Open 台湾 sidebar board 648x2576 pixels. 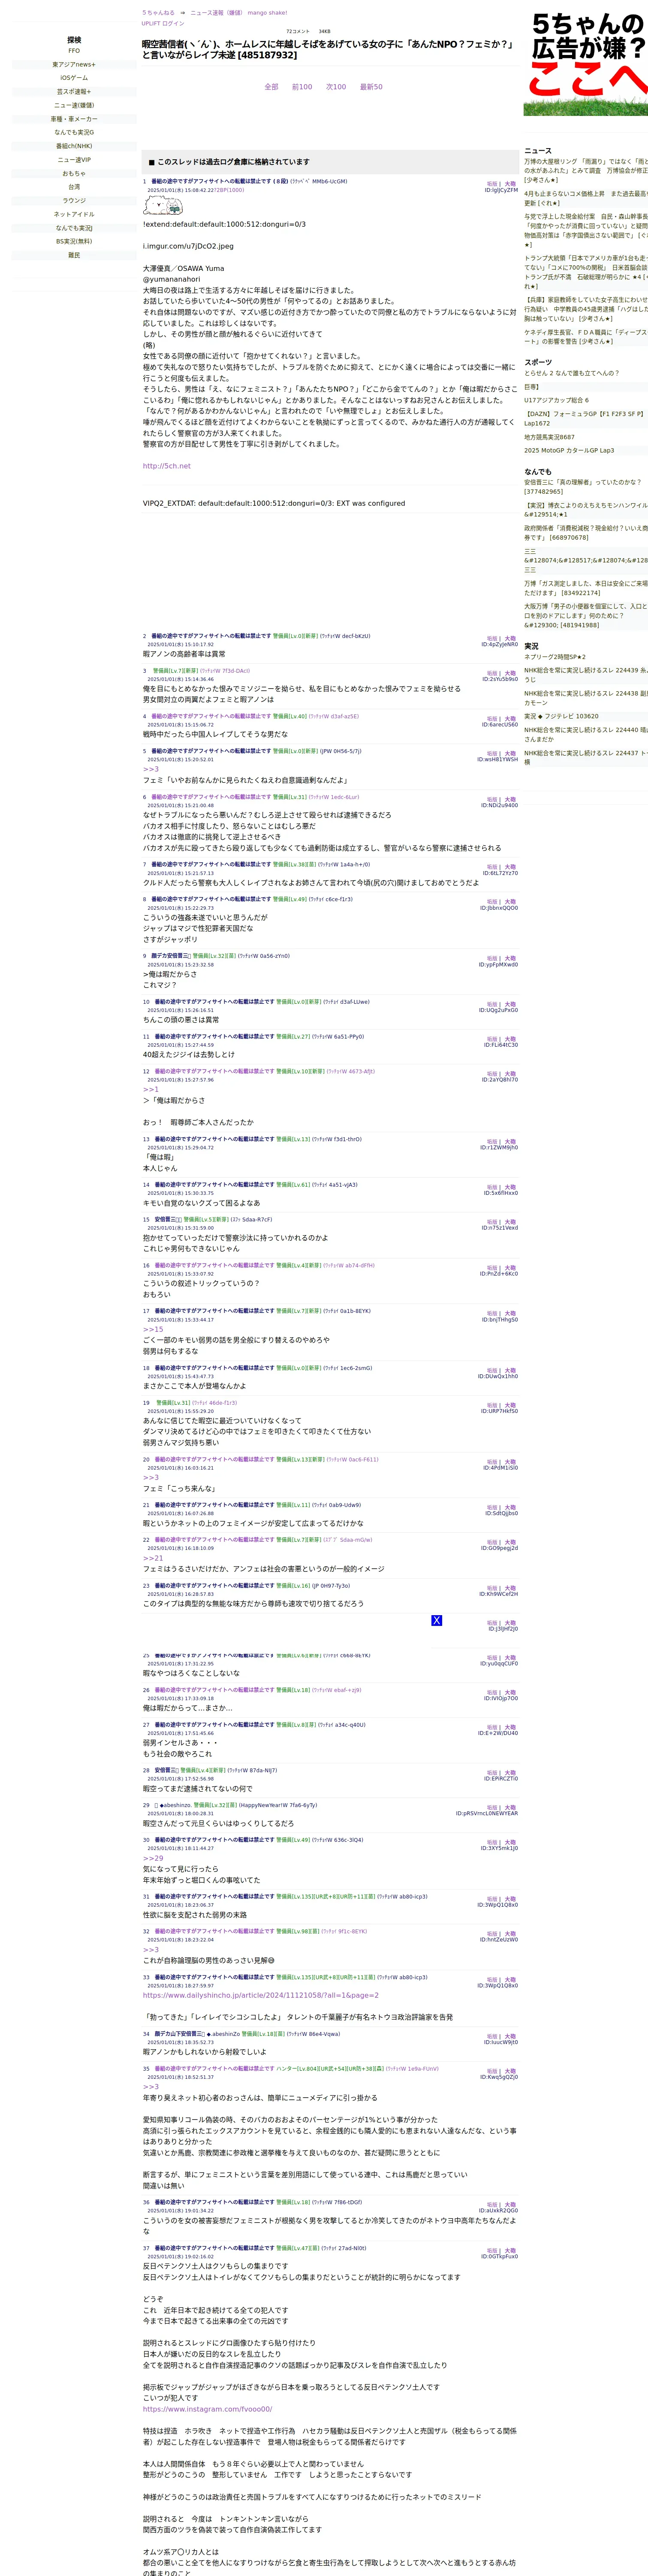pos(74,187)
